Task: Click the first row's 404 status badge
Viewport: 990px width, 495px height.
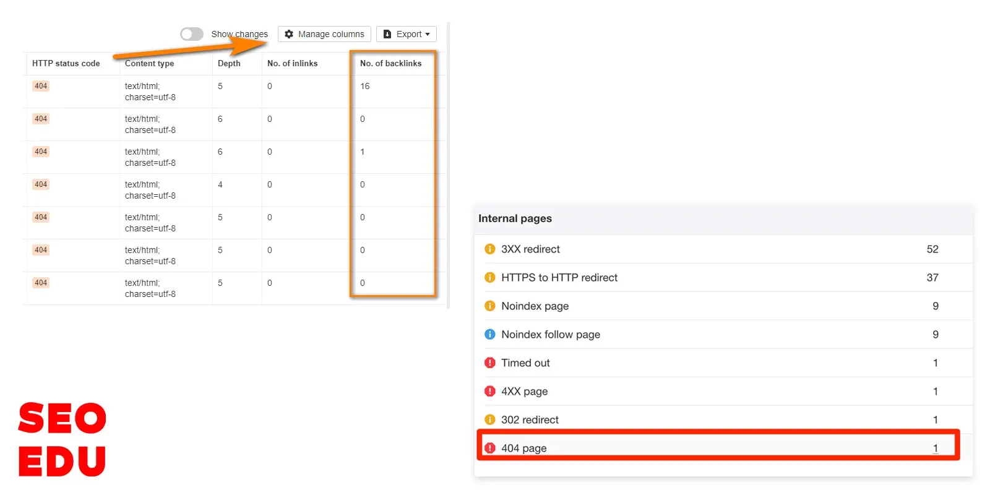Action: point(41,86)
